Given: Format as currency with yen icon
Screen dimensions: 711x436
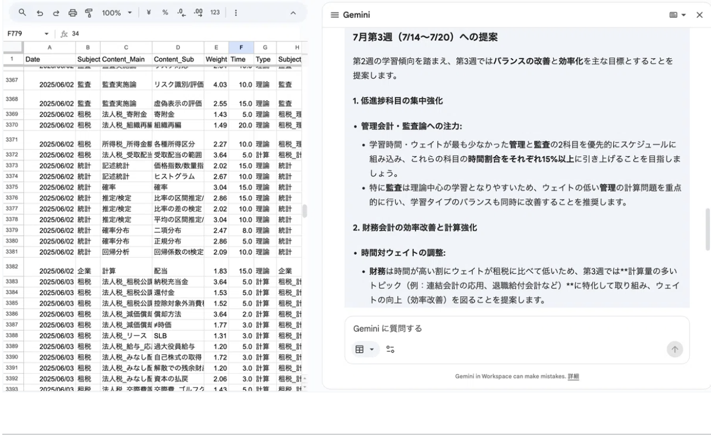Looking at the screenshot, I should point(150,12).
